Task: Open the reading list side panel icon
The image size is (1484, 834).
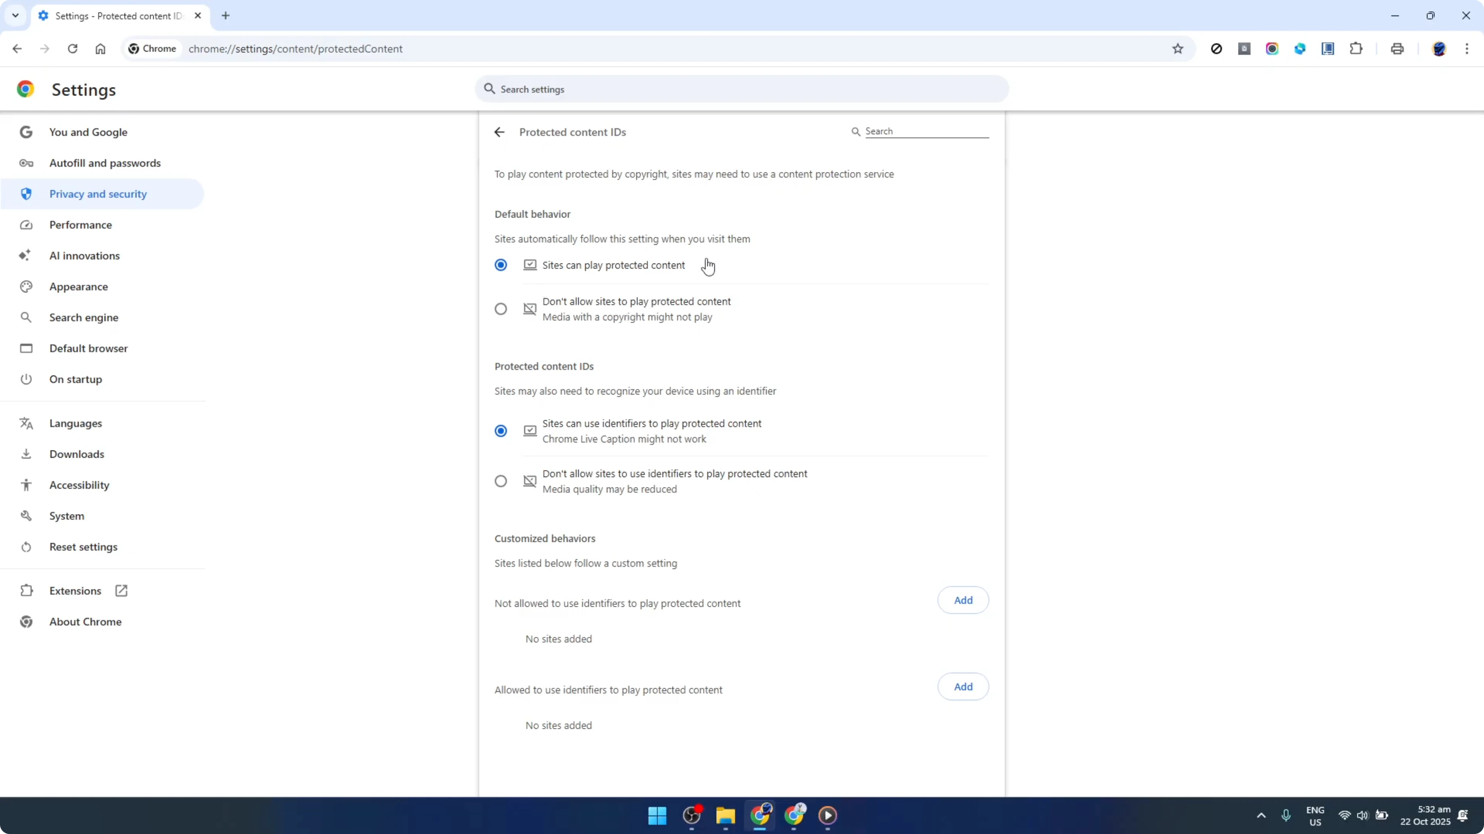Action: (x=1327, y=49)
